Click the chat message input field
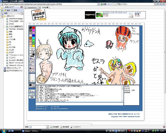This screenshot has width=166, height=133. coord(80,104)
